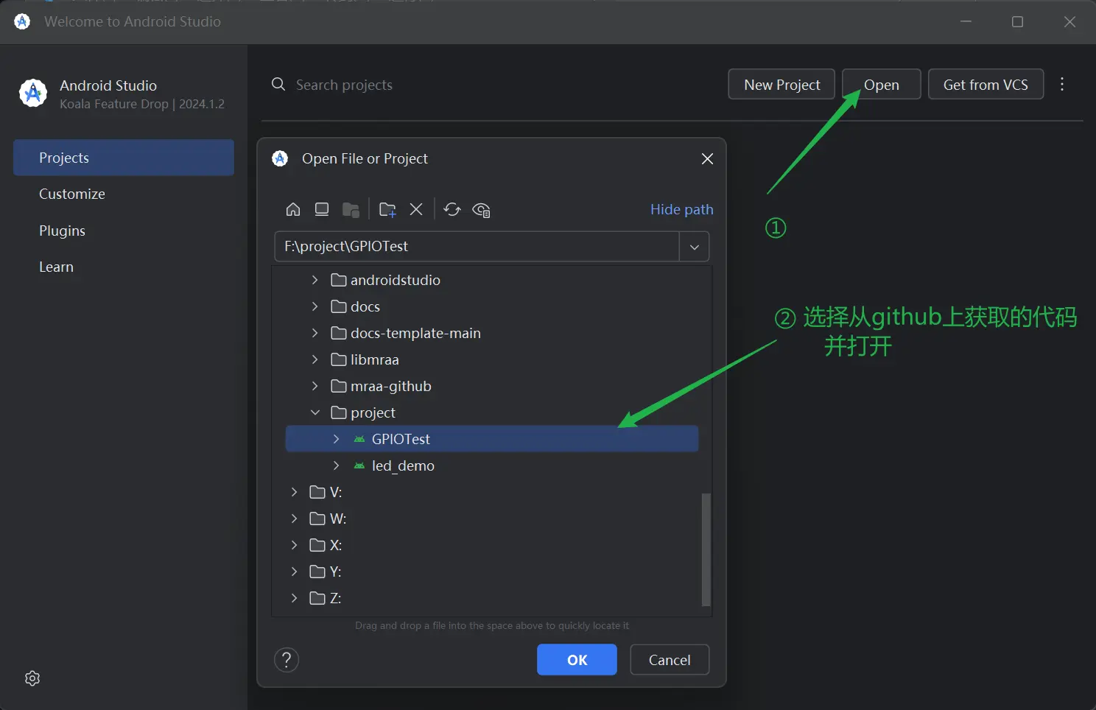The image size is (1096, 710).
Task: Select the Projects tab in sidebar
Action: coord(124,158)
